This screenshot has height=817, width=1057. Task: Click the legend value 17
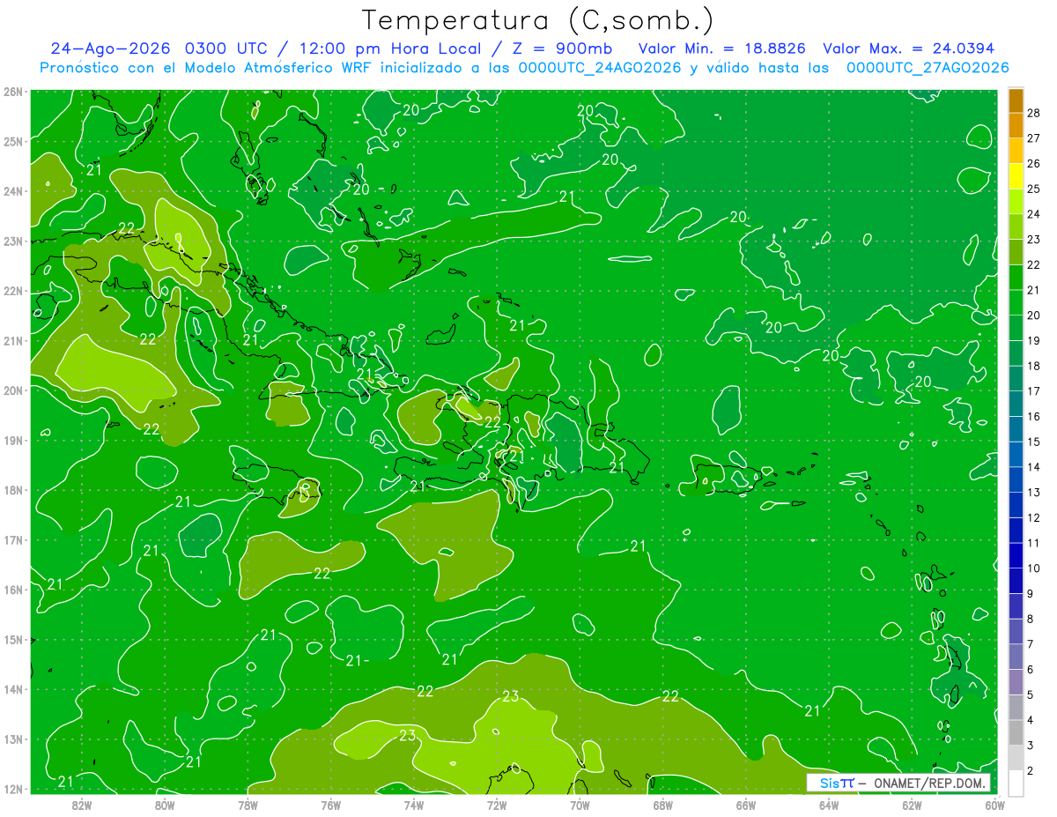pos(1033,391)
